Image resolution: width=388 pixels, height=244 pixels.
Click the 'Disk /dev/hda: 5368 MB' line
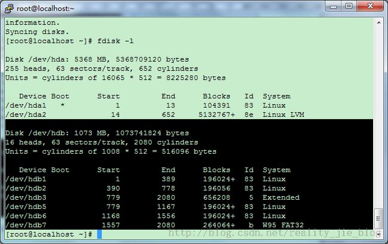tap(97, 60)
